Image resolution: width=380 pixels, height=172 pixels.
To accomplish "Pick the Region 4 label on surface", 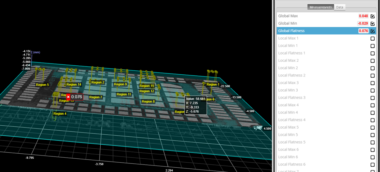I will [60, 113].
